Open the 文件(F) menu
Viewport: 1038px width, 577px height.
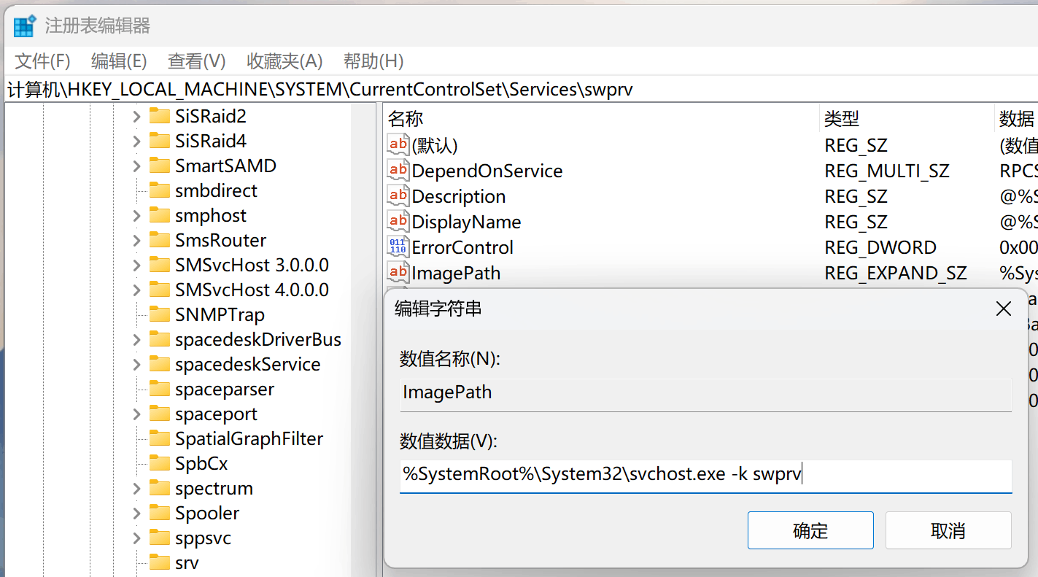click(43, 61)
